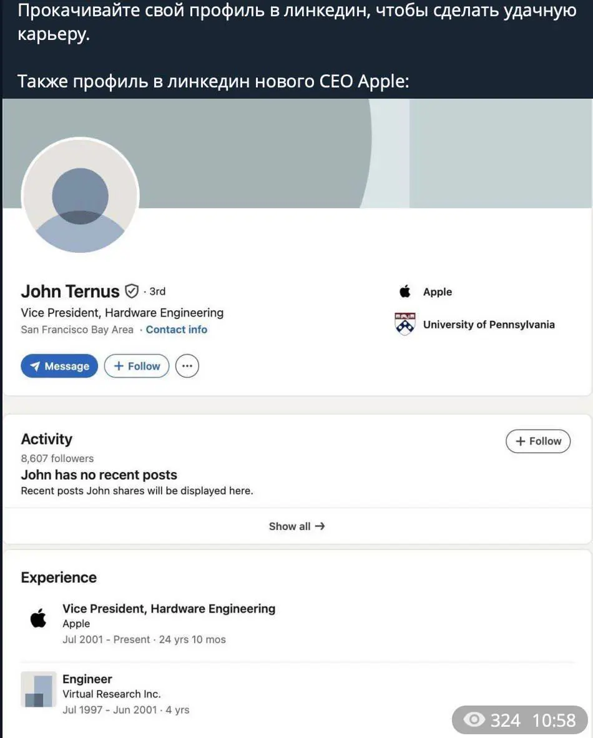This screenshot has height=738, width=593.
Task: Open the three-dot More actions menu
Action: 187,366
